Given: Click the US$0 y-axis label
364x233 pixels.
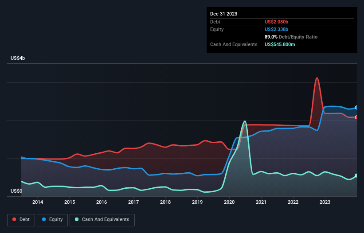Looking at the screenshot, I should [16, 191].
